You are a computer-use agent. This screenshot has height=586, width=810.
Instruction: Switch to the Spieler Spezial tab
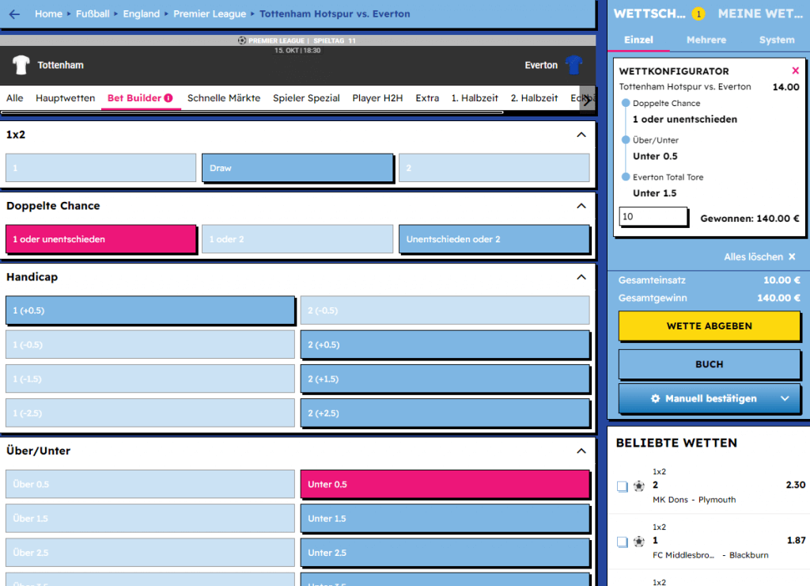[x=306, y=98]
